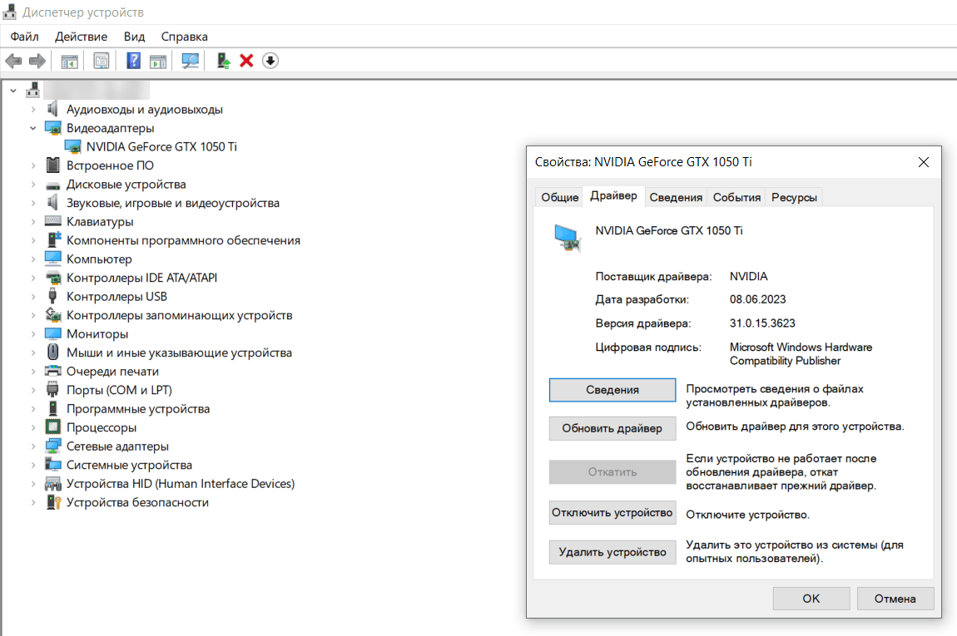Close the NVIDIA properties dialog
Viewport: 957px width, 636px height.
pos(924,162)
